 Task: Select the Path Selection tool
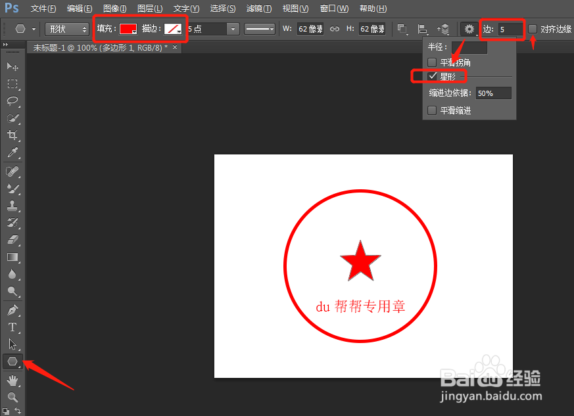pos(12,344)
